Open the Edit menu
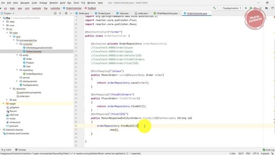Screen dimensions: 275x155 (x=9, y=3)
